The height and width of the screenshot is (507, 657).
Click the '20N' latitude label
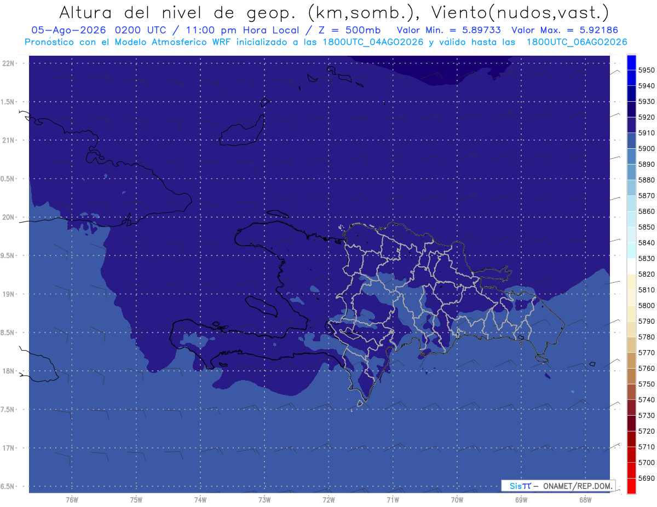click(9, 218)
